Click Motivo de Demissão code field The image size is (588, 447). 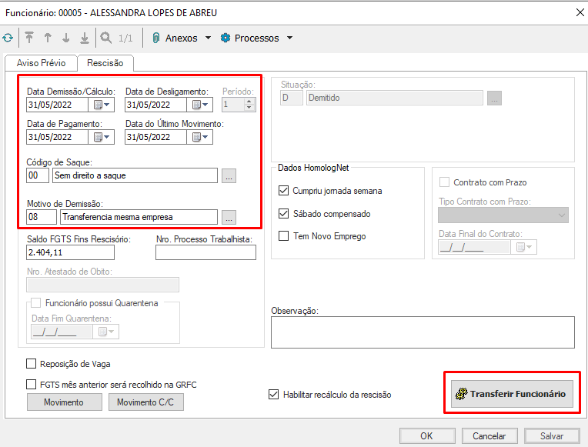point(42,217)
